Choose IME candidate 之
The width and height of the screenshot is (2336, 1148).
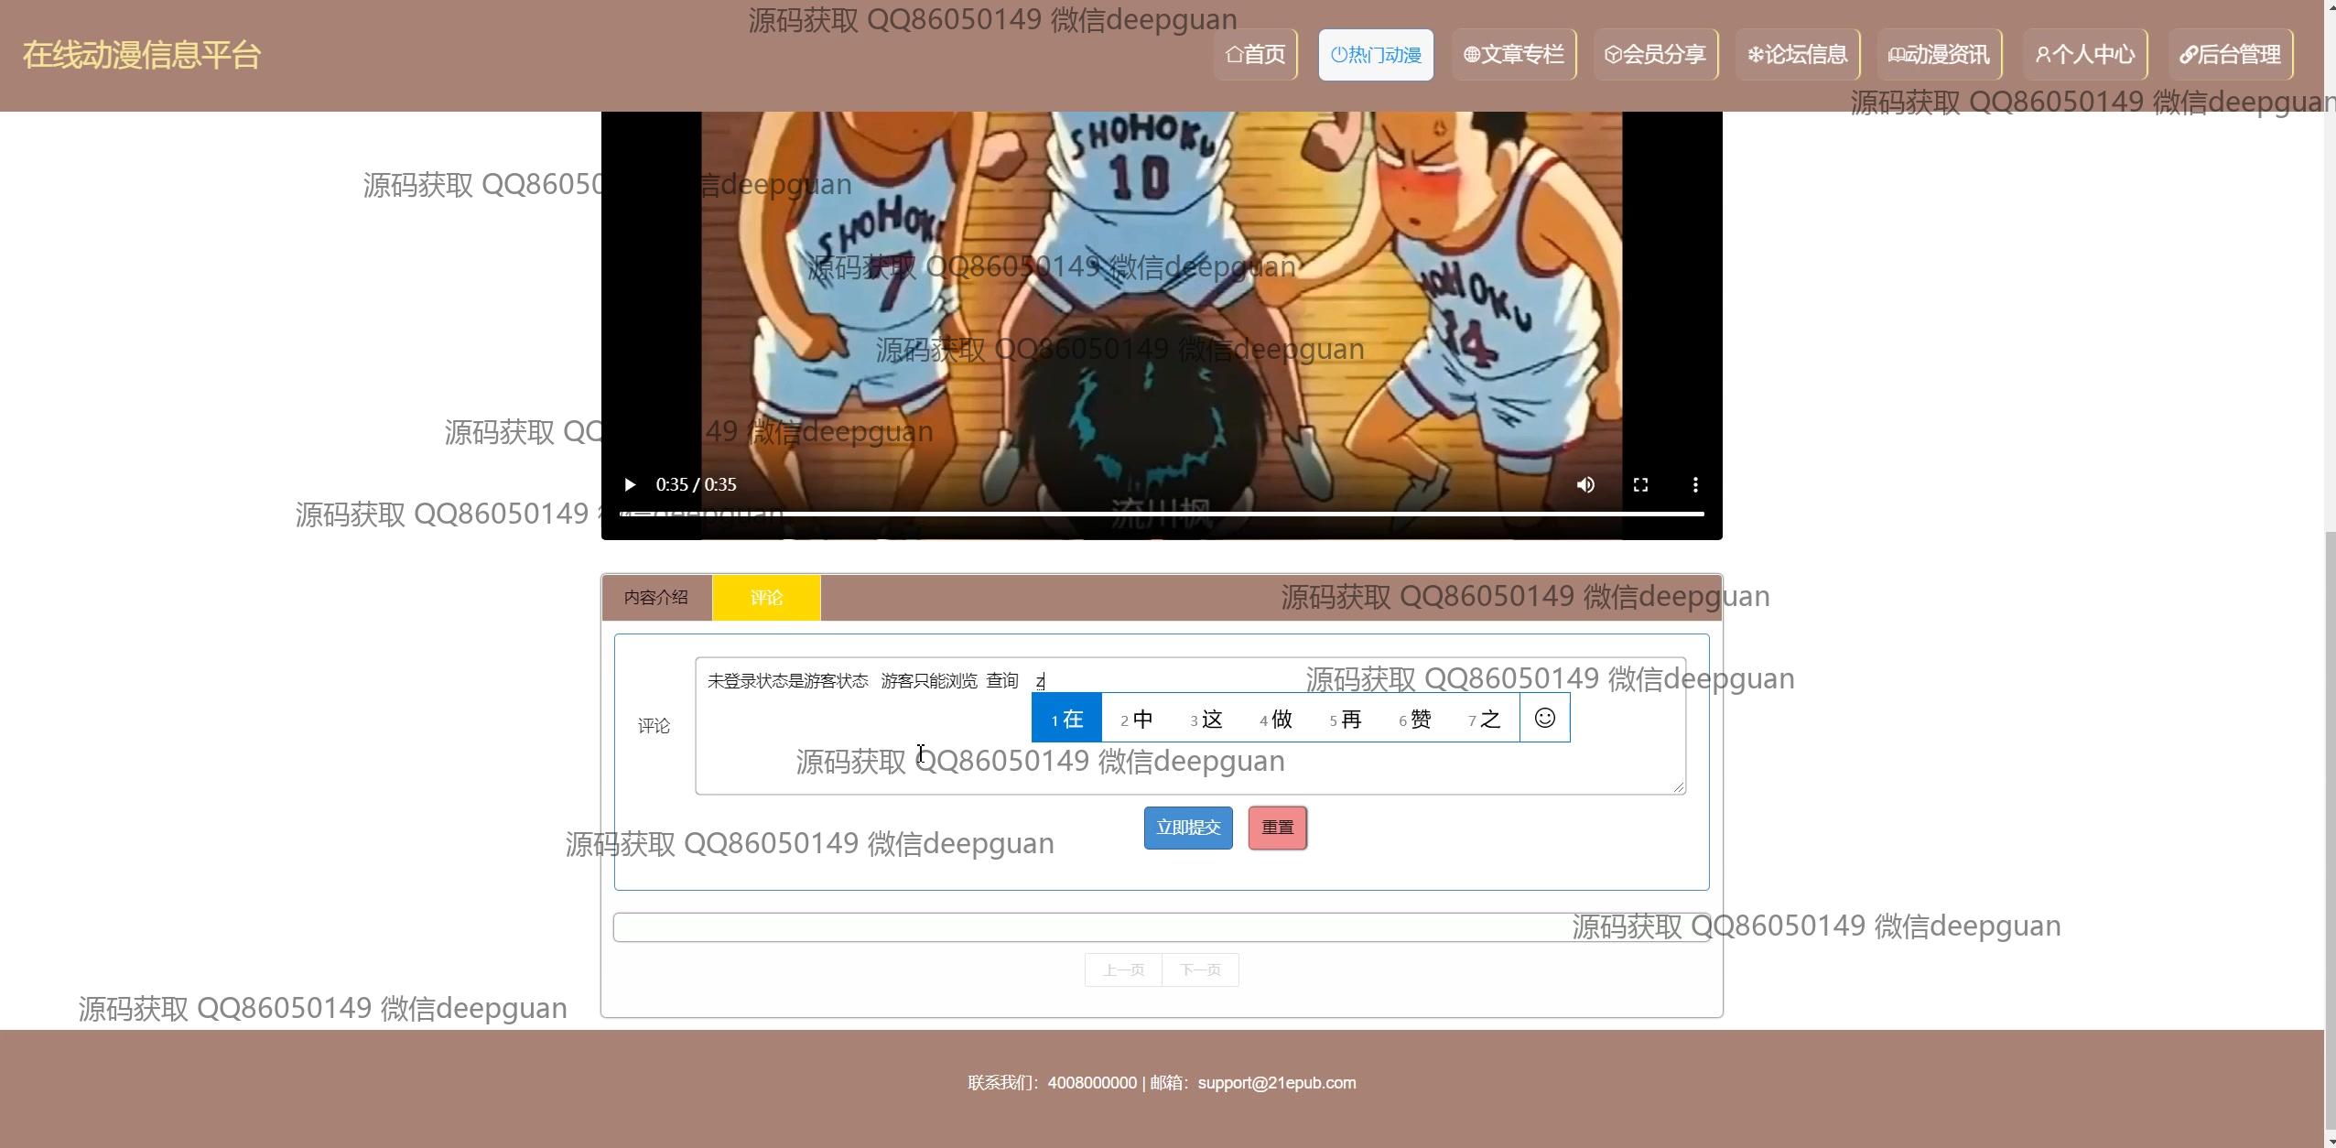pos(1484,719)
